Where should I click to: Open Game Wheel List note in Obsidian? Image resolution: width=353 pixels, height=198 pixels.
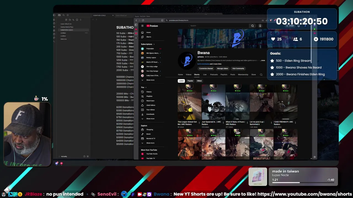click(66, 24)
